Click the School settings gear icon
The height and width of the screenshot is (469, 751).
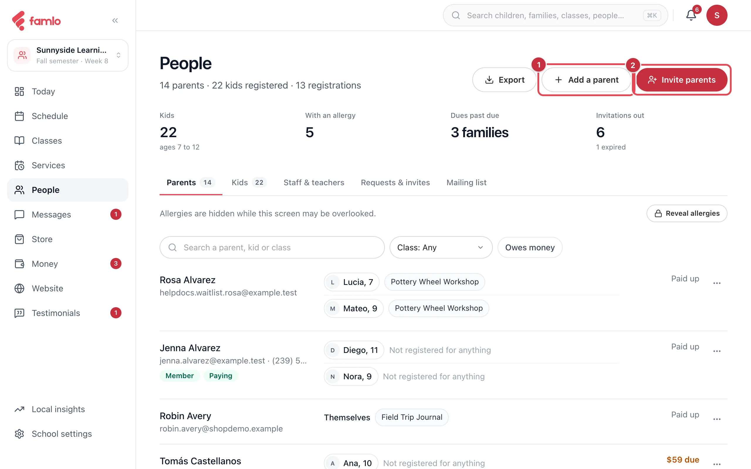pos(19,434)
